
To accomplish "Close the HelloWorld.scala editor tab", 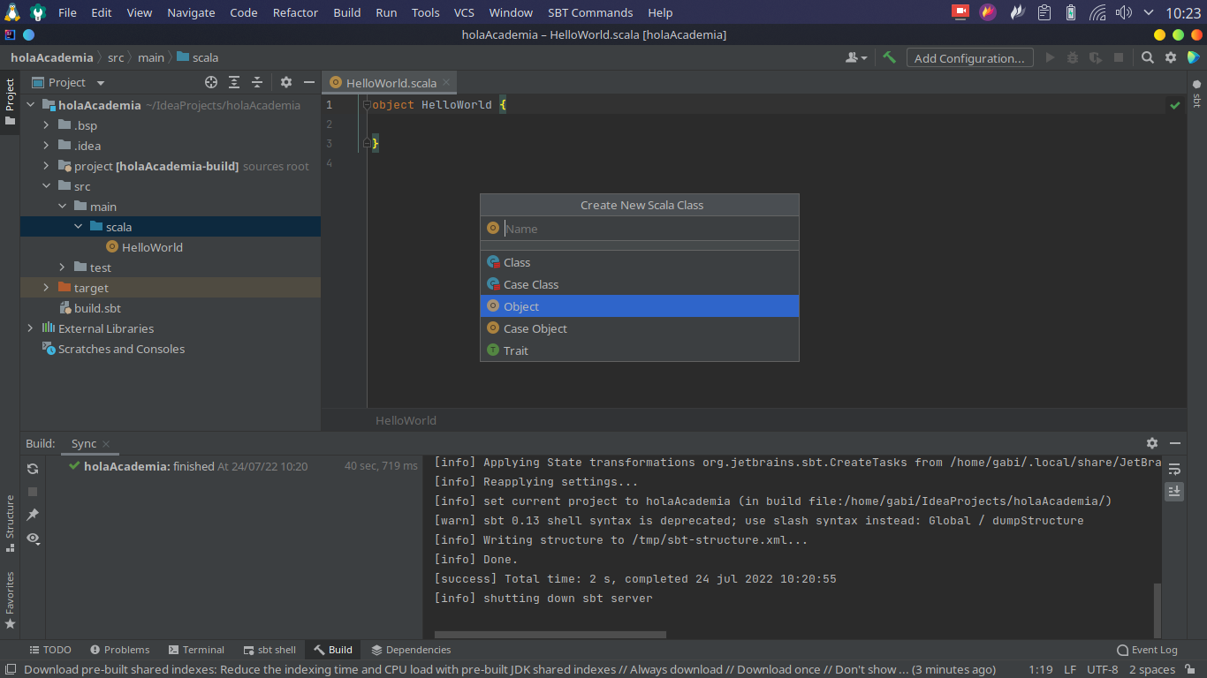I will point(447,82).
